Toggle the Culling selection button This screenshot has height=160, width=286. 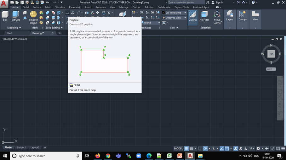tap(192, 18)
